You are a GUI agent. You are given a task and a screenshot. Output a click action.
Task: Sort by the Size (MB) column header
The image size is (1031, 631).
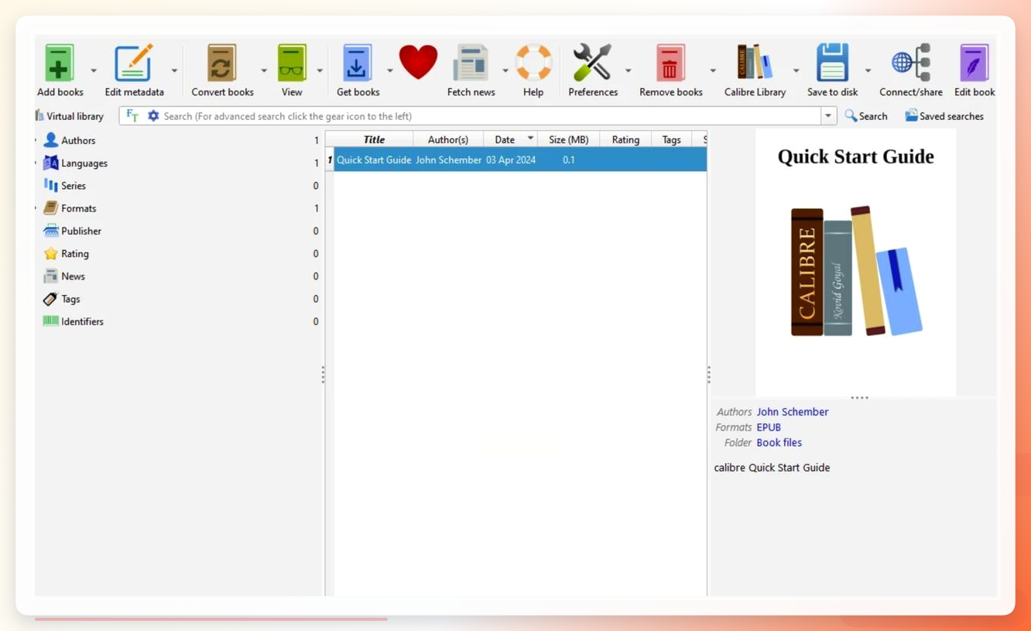568,139
